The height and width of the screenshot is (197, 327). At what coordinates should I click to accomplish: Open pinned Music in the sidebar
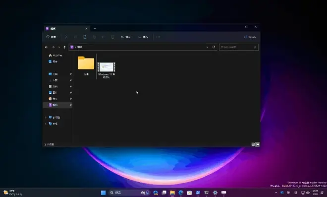[53, 99]
